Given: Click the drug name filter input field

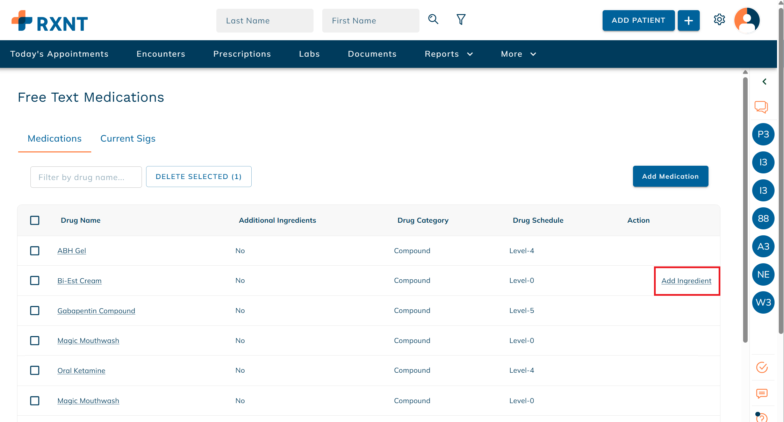Looking at the screenshot, I should pos(86,177).
